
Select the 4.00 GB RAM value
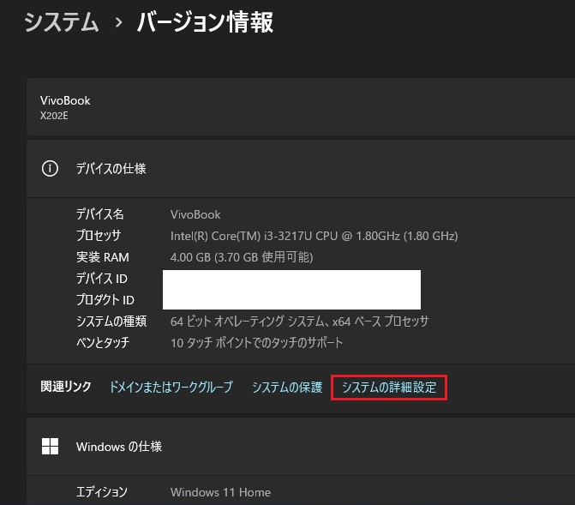(242, 257)
